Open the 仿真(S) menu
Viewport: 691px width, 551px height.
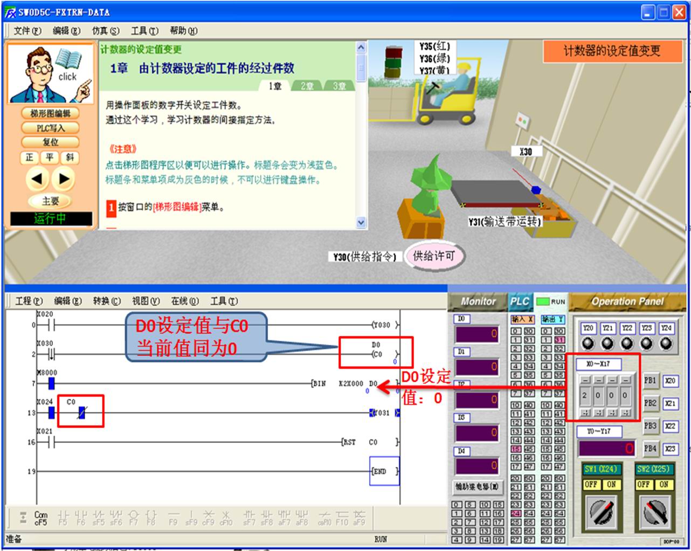click(106, 31)
